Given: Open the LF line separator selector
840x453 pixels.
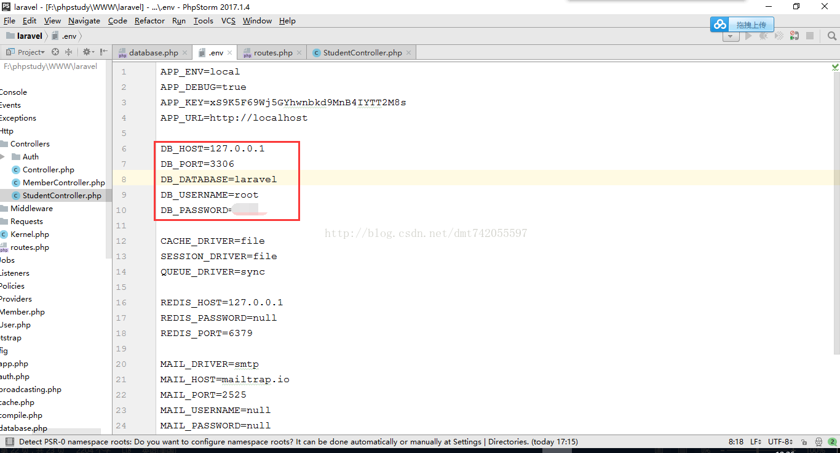Looking at the screenshot, I should pyautogui.click(x=756, y=442).
